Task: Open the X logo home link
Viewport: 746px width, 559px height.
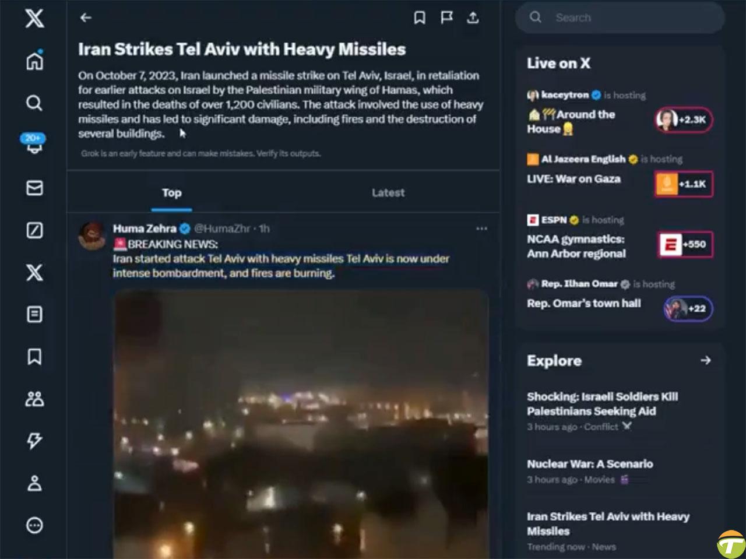Action: pos(34,17)
